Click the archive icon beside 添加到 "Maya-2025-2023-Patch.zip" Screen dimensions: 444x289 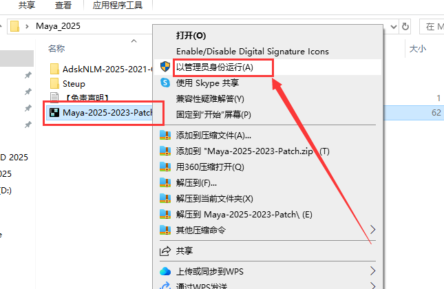(x=165, y=151)
